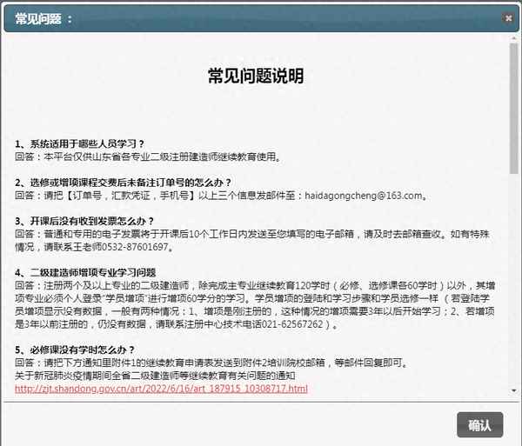Image resolution: width=522 pixels, height=446 pixels.
Task: Select question 3、开课后没有收到发票怎么办？
Action: click(84, 221)
